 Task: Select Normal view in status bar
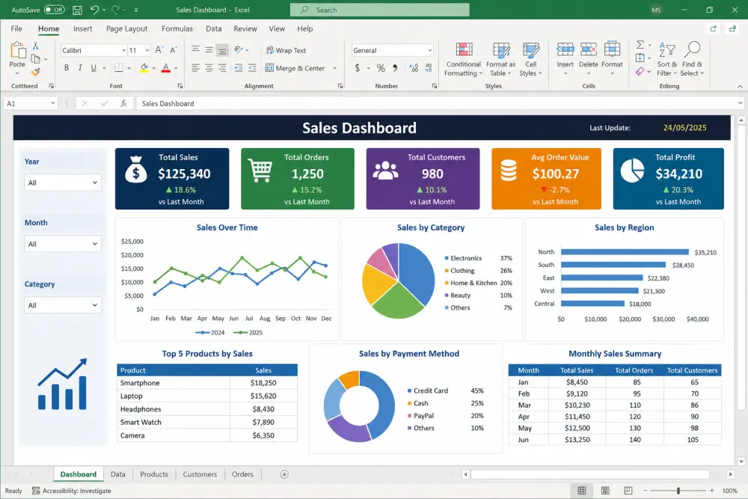tap(582, 491)
